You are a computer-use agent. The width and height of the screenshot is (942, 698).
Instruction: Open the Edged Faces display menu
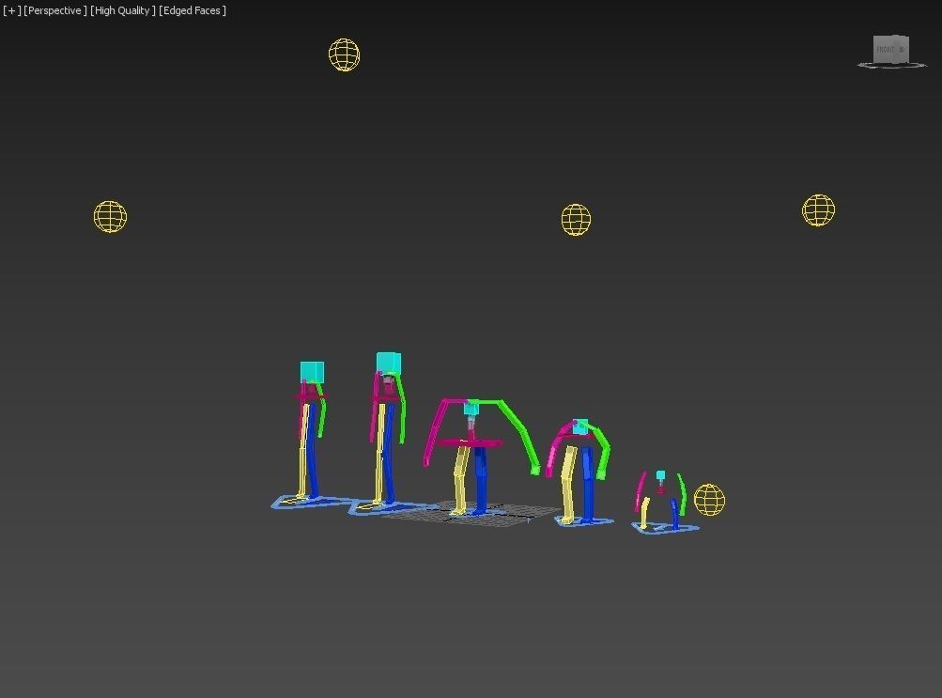pos(193,11)
